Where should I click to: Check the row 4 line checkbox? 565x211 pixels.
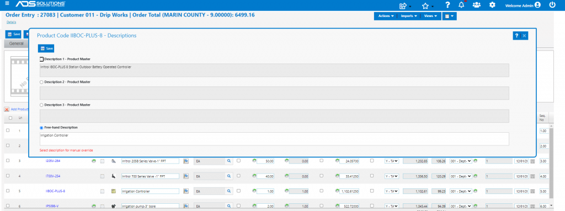coord(8,176)
